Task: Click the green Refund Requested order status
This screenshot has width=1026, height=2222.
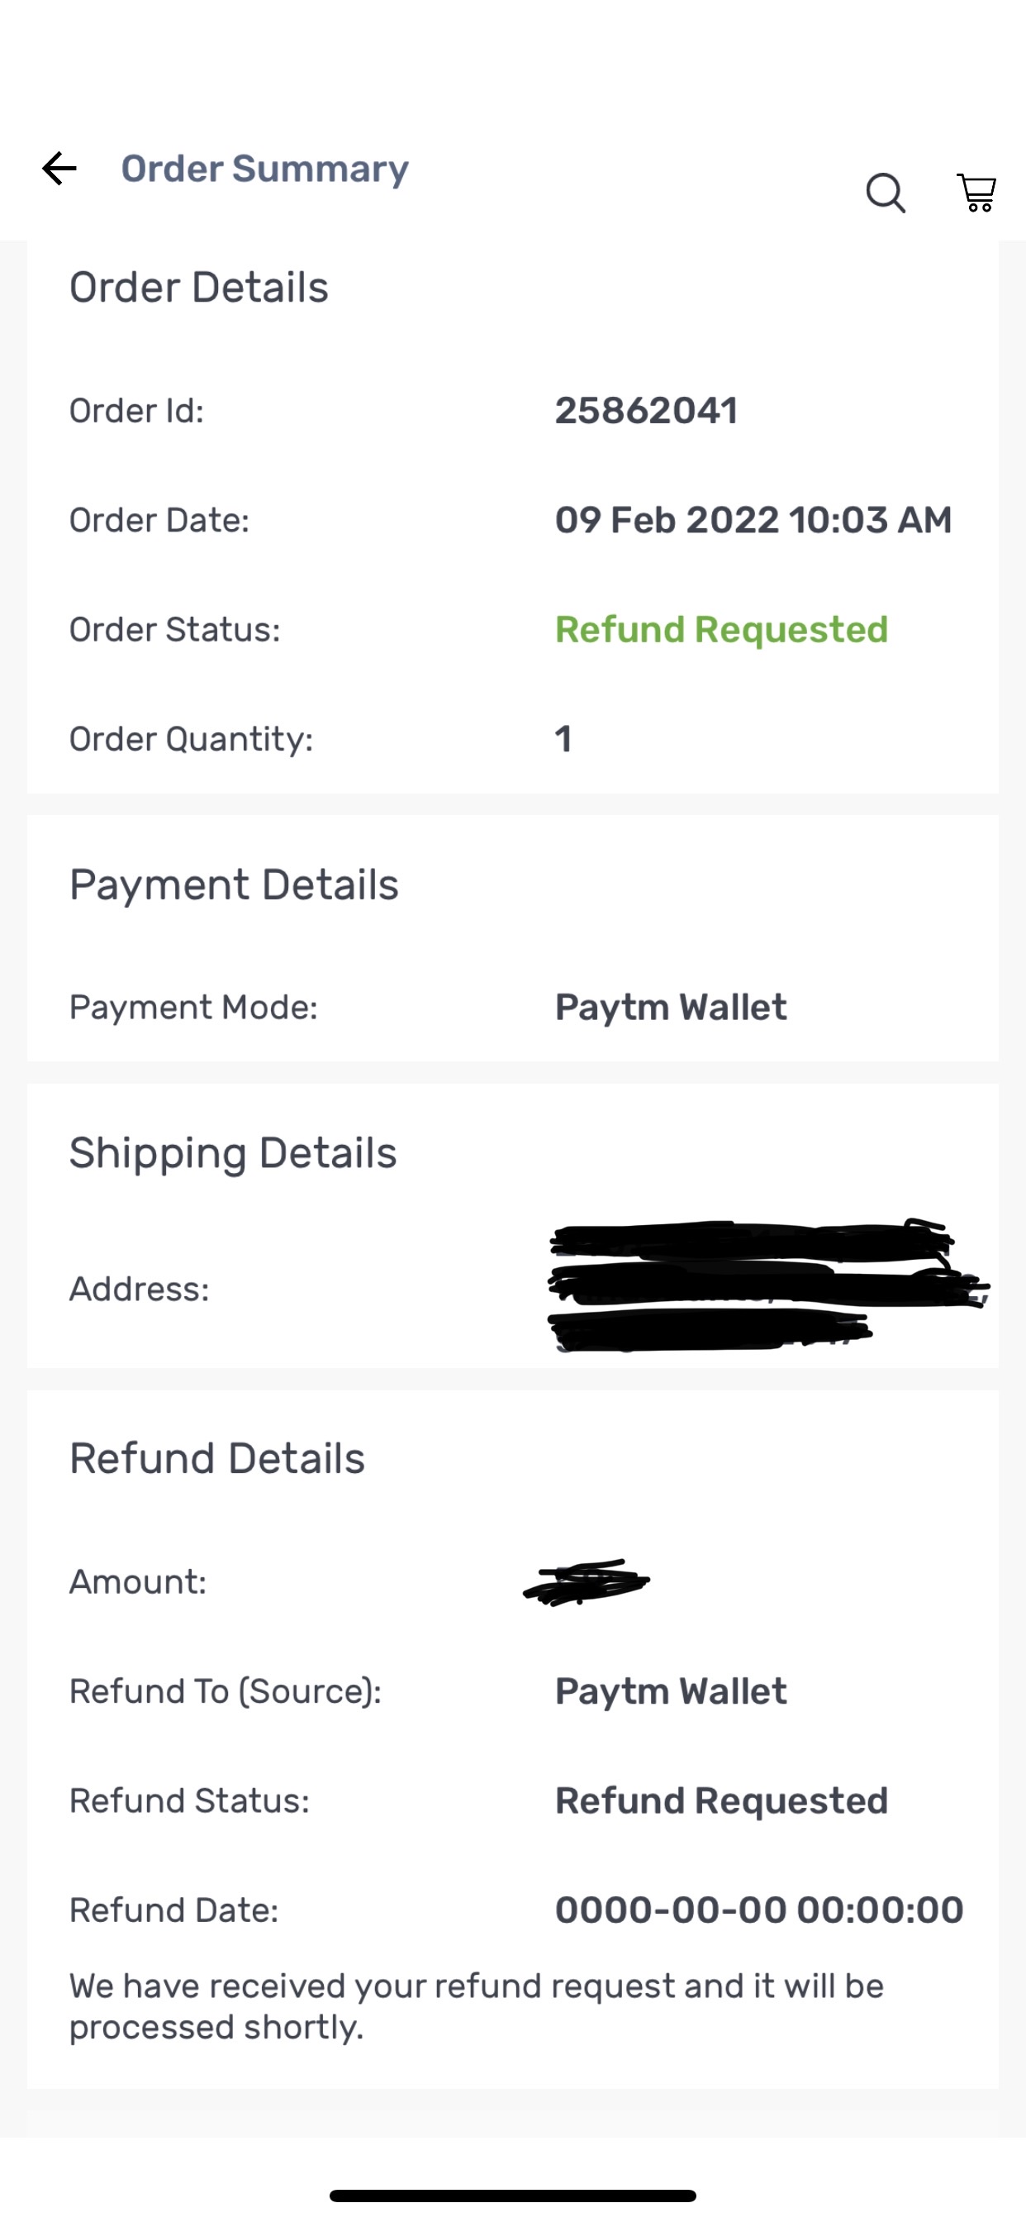Action: (x=721, y=630)
